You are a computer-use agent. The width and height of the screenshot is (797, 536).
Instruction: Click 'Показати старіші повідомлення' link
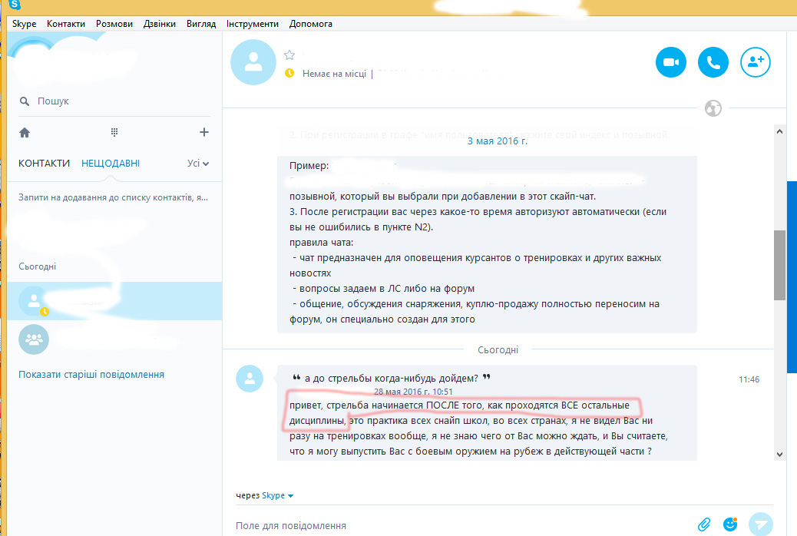tap(91, 374)
